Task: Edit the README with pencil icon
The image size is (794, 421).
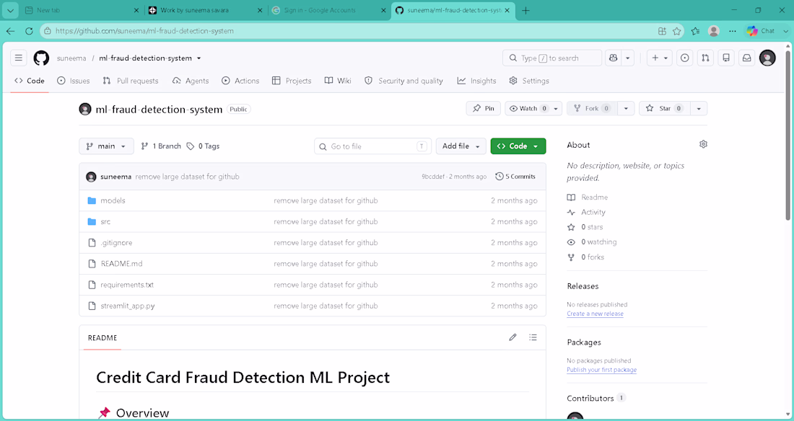Action: pyautogui.click(x=513, y=337)
